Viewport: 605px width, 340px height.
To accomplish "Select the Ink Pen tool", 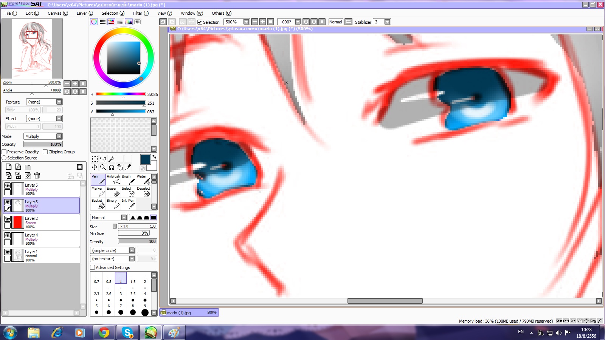I will point(128,204).
